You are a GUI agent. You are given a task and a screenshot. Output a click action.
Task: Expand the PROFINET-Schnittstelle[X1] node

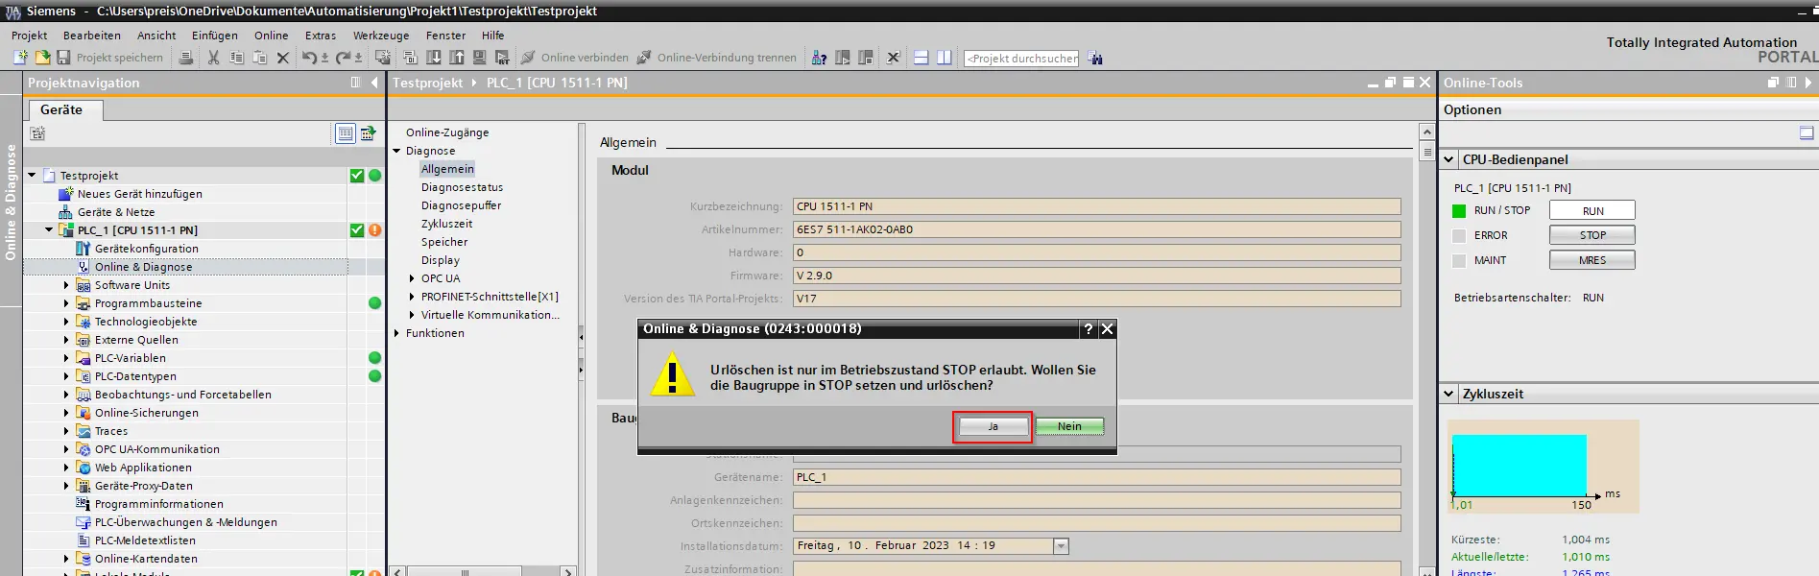412,297
